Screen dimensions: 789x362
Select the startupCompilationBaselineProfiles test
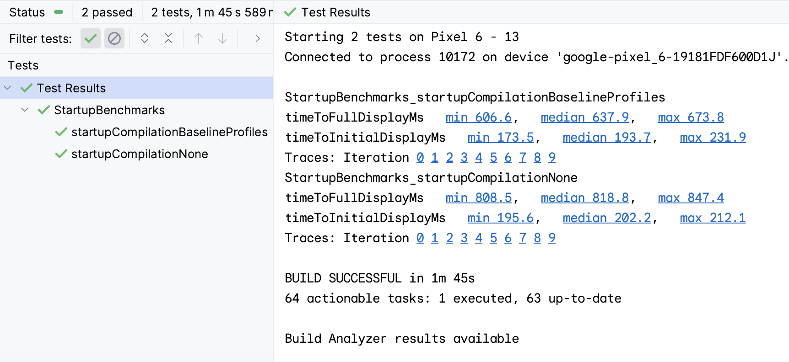coord(169,132)
